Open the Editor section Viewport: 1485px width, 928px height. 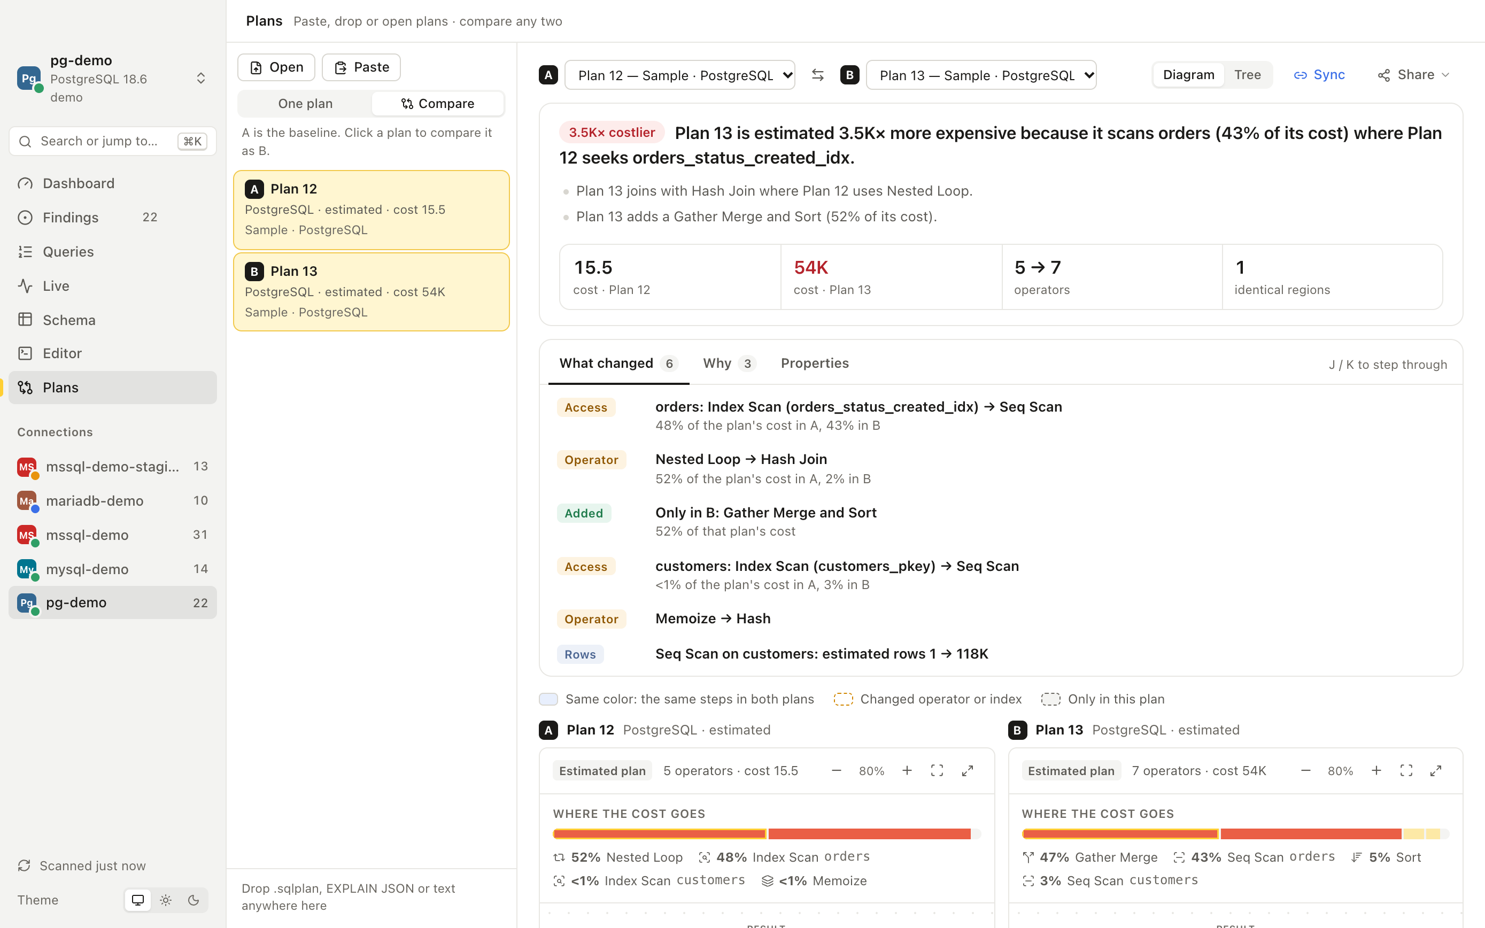click(113, 353)
